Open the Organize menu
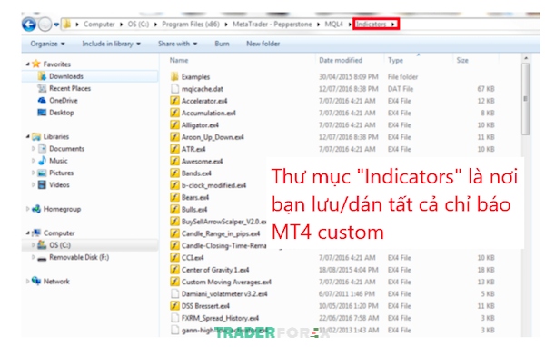This screenshot has height=347, width=545. [47, 44]
